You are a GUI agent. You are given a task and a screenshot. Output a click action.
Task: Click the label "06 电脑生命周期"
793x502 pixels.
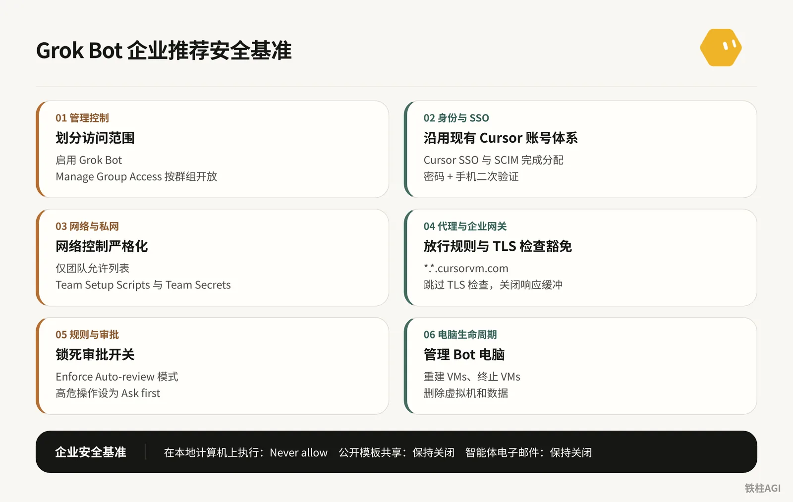(460, 335)
